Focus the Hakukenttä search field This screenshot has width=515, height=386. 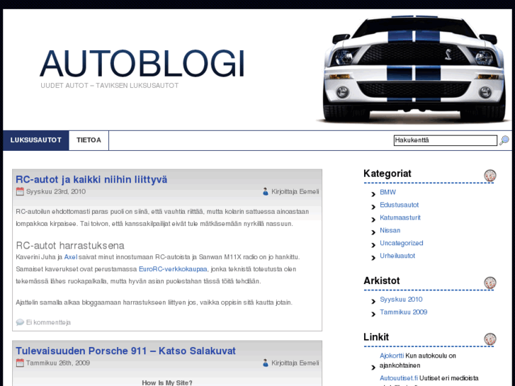(x=446, y=140)
